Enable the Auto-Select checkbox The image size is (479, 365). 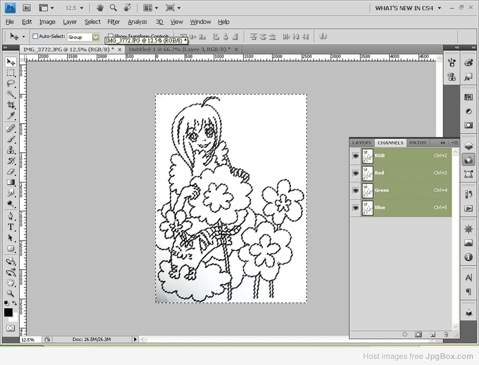pos(35,36)
